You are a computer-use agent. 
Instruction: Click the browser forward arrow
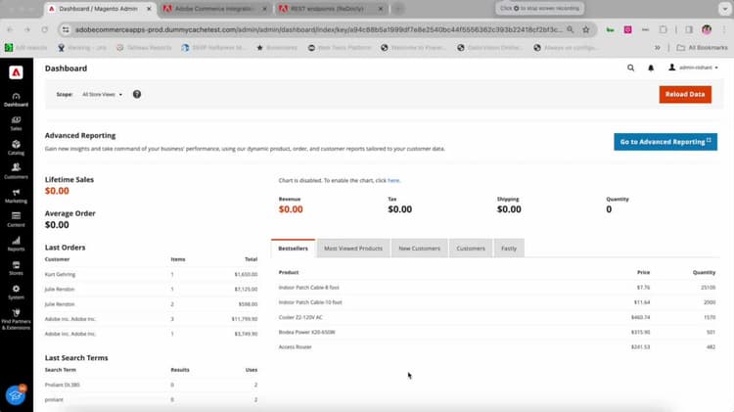click(x=27, y=29)
